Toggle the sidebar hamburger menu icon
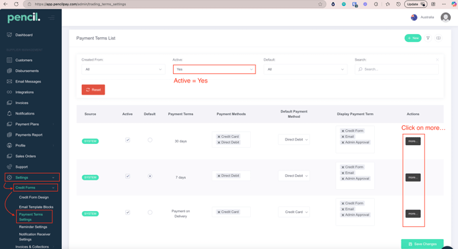458x249 pixels. pyautogui.click(x=51, y=18)
